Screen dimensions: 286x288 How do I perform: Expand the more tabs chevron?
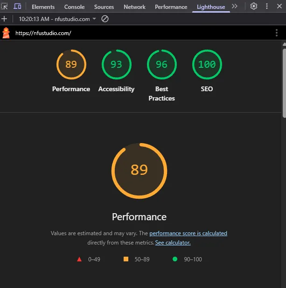[235, 7]
